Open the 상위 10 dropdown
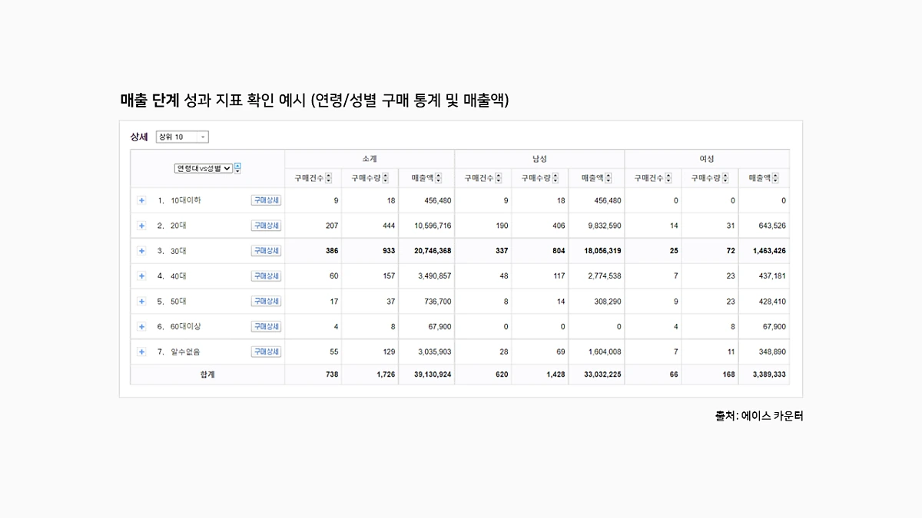This screenshot has height=518, width=922. click(x=182, y=137)
